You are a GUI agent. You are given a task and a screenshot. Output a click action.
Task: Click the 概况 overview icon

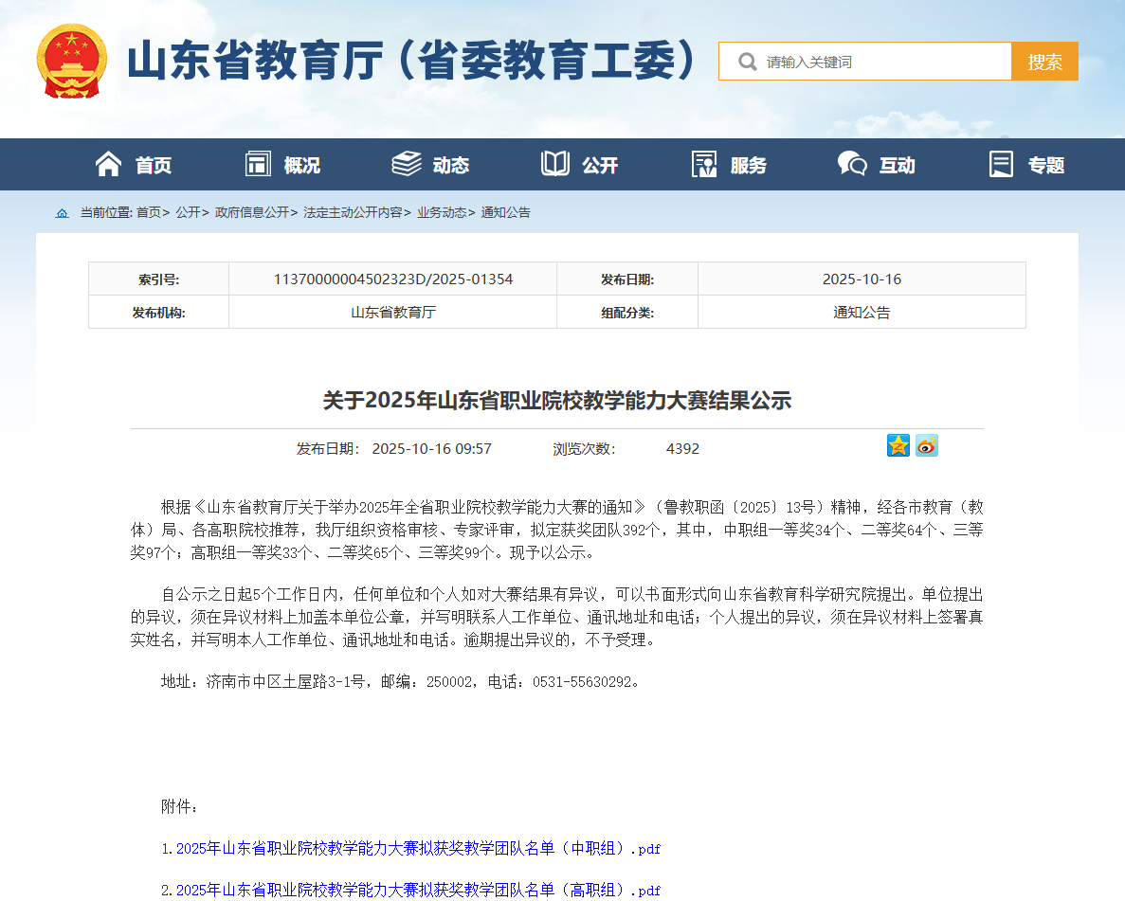click(258, 164)
